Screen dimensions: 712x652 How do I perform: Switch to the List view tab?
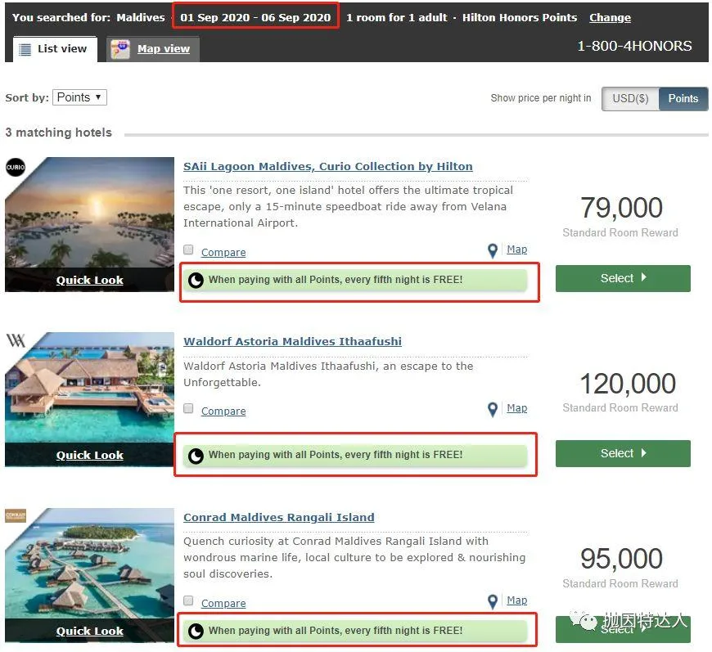click(55, 49)
